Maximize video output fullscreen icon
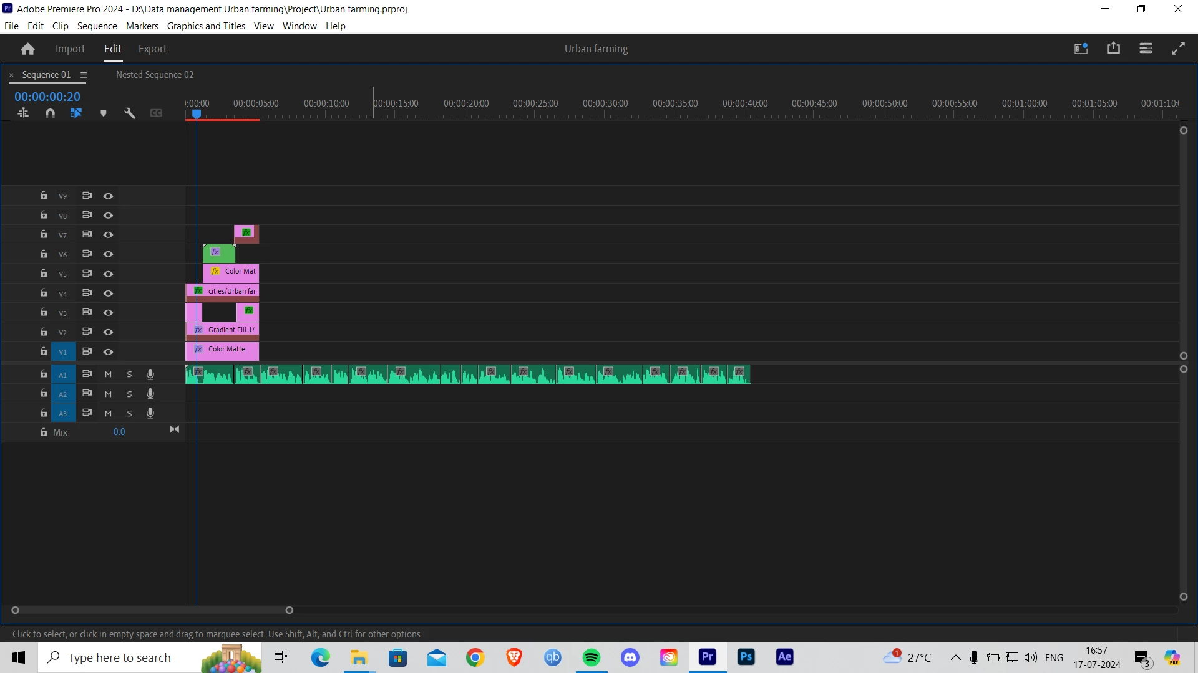The width and height of the screenshot is (1198, 673). pos(1178,49)
